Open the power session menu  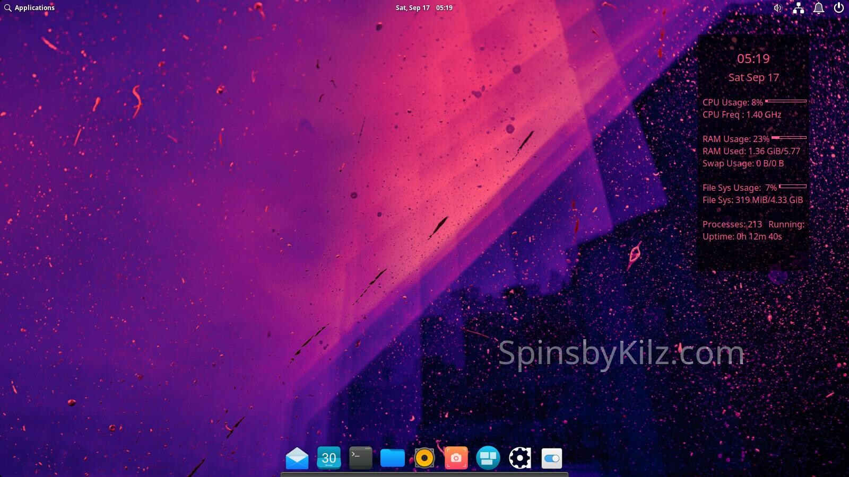(839, 8)
